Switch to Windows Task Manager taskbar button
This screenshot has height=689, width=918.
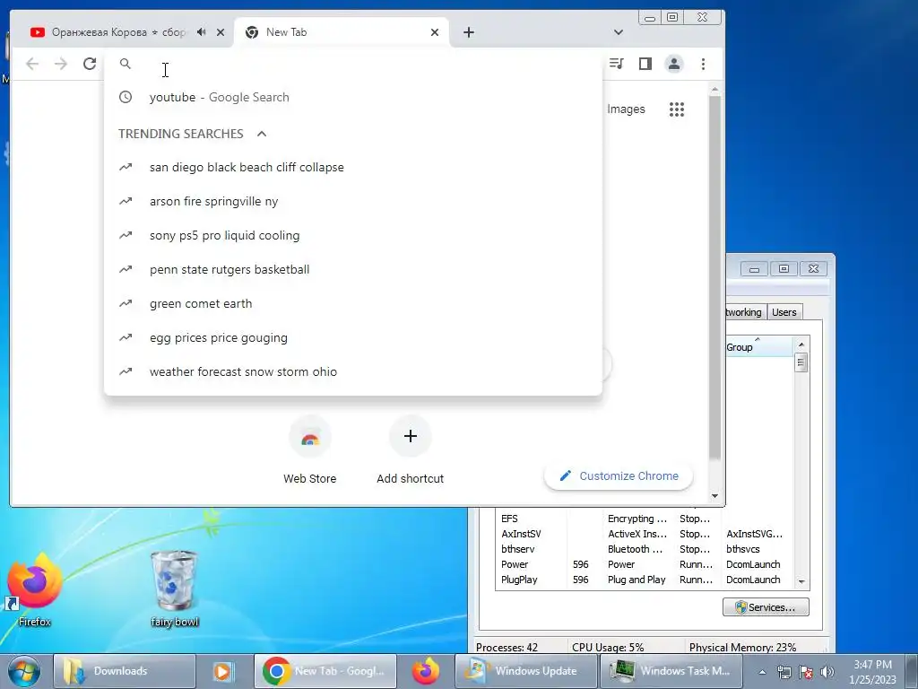pos(671,671)
